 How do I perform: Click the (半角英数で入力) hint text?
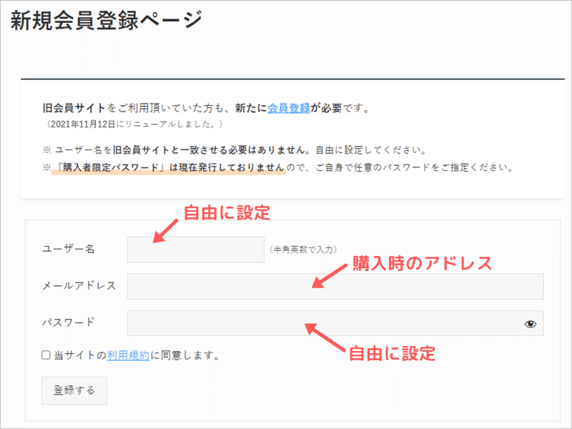302,250
